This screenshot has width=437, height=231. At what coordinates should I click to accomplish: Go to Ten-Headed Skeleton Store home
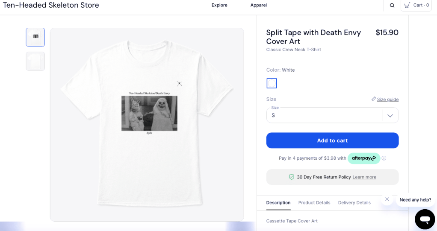[x=51, y=5]
